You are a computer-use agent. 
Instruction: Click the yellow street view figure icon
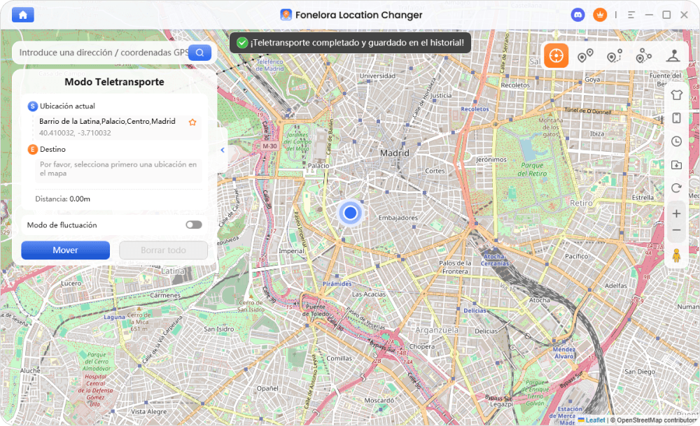(676, 255)
